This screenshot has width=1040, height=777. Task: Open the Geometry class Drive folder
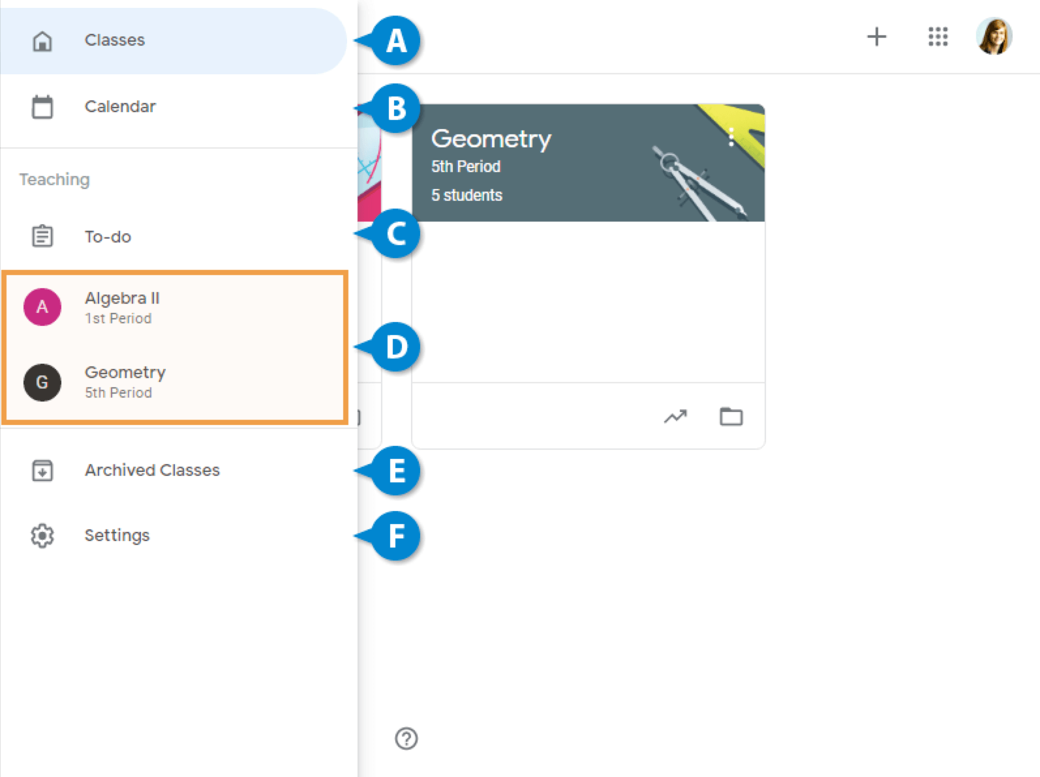point(731,417)
